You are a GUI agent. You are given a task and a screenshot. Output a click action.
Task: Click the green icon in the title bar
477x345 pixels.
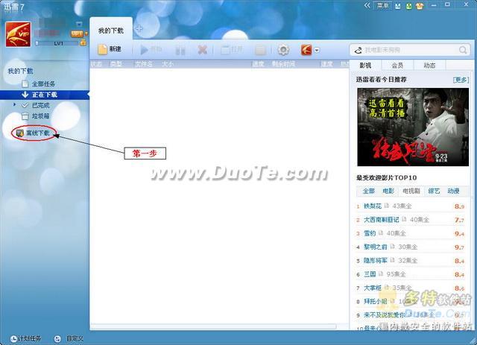409,6
